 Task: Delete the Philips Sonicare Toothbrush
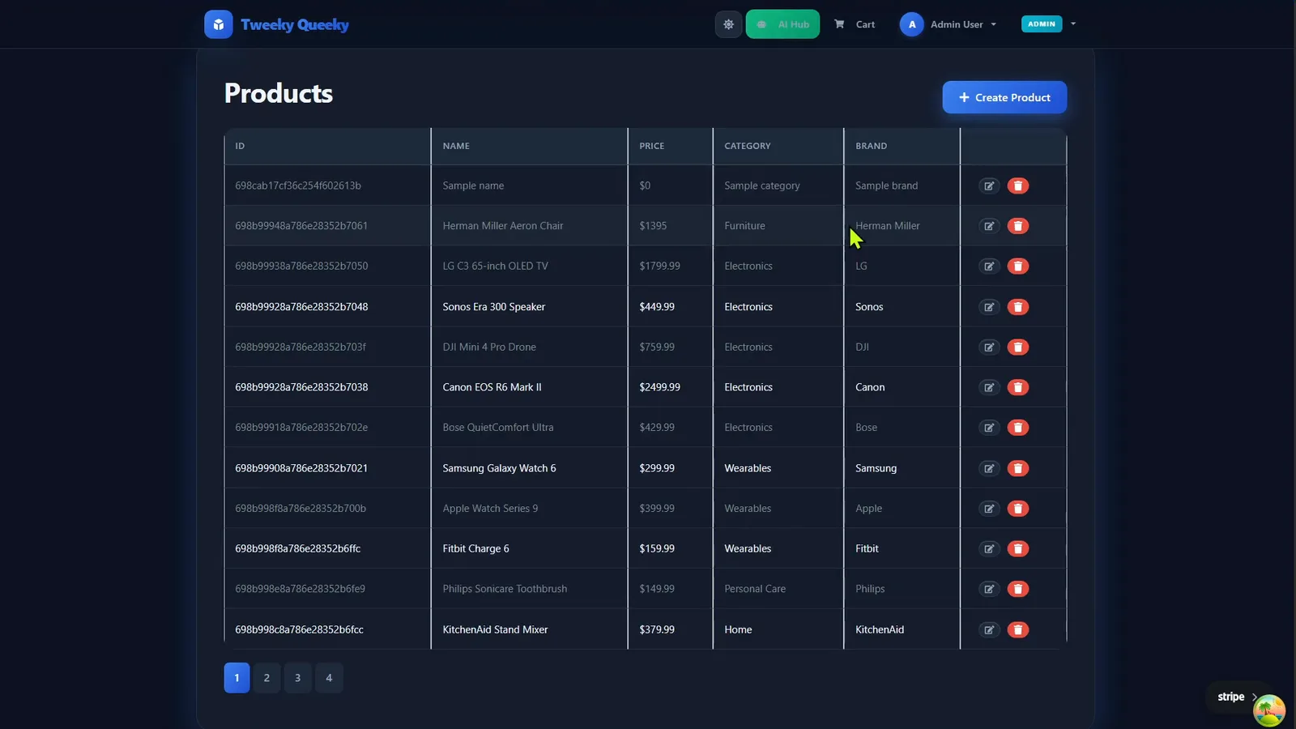1018,589
